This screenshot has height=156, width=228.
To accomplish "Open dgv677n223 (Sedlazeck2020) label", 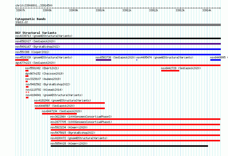I will tap(35, 63).
